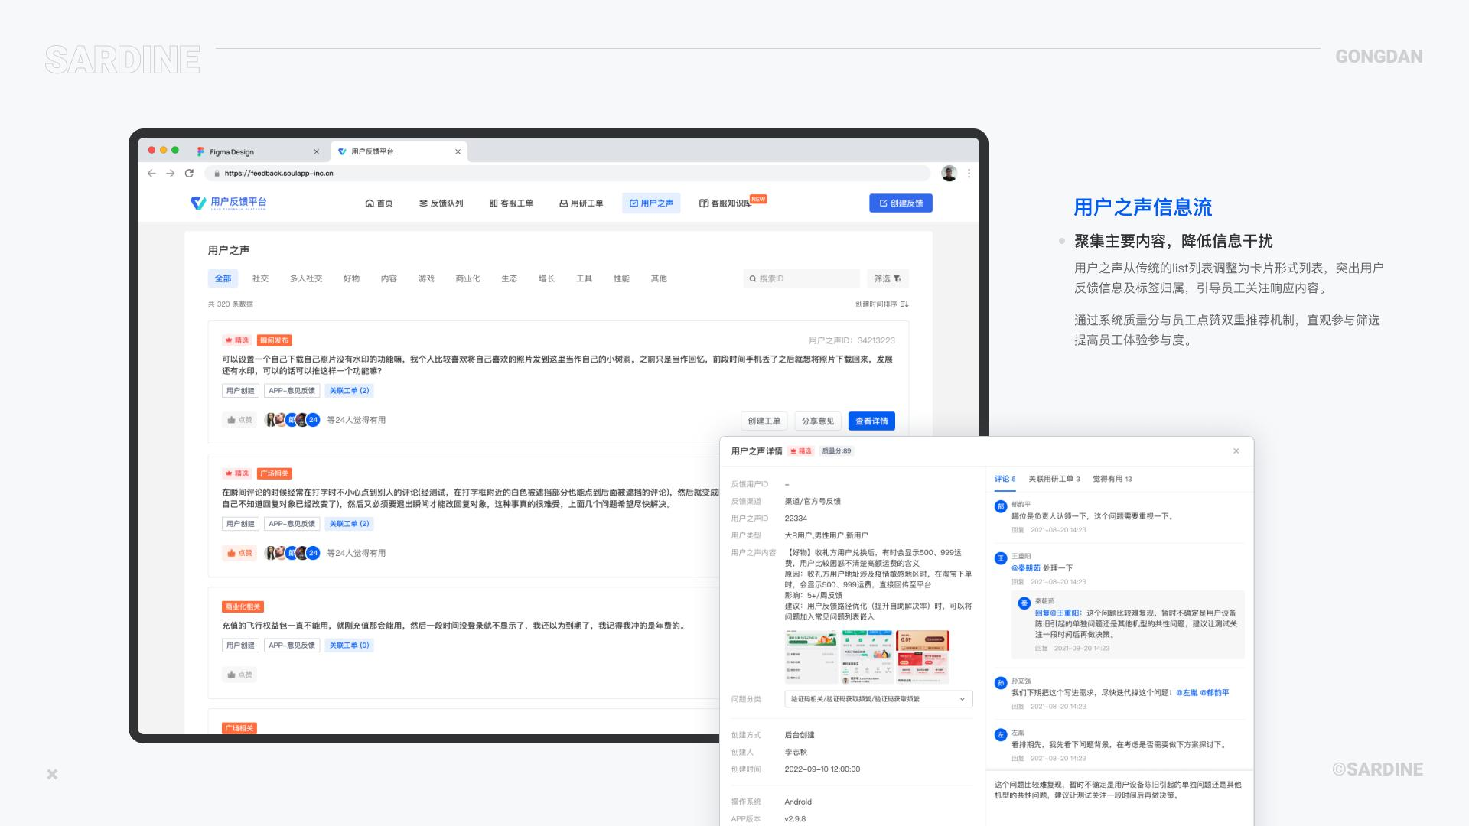
Task: Toggle 点赞 on the 商业化相关 card
Action: coord(239,675)
